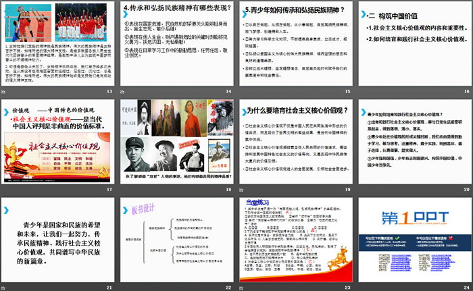Click slide number label 24
Viewport: 473px width, 291px height.
coord(467,288)
